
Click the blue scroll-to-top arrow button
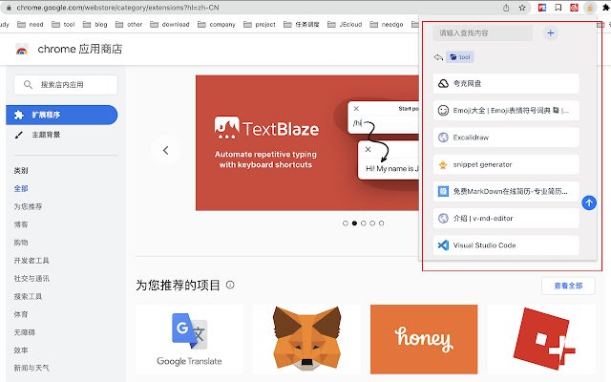(589, 202)
